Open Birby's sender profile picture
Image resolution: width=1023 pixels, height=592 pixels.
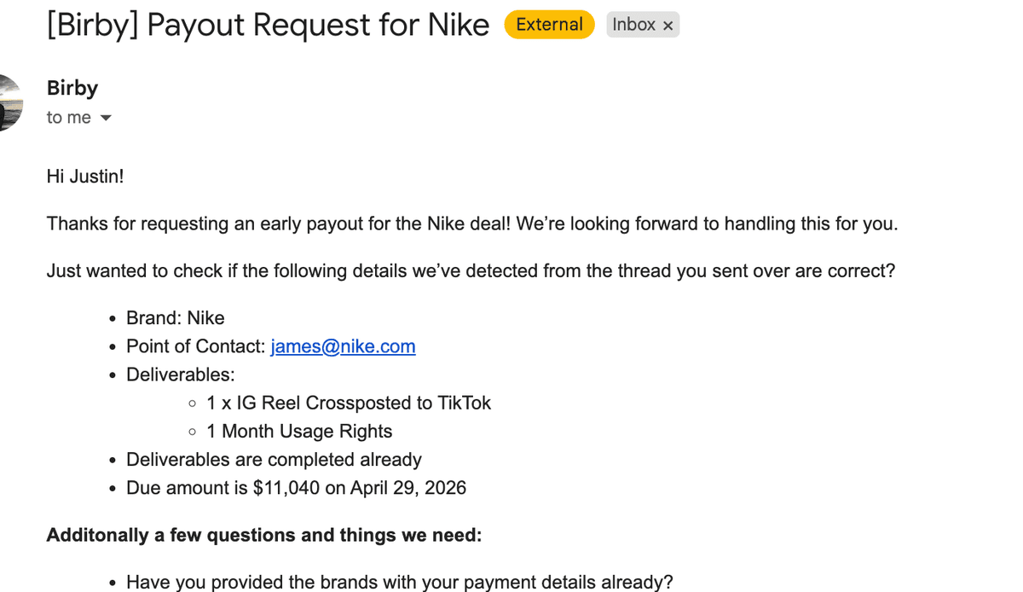(x=9, y=102)
